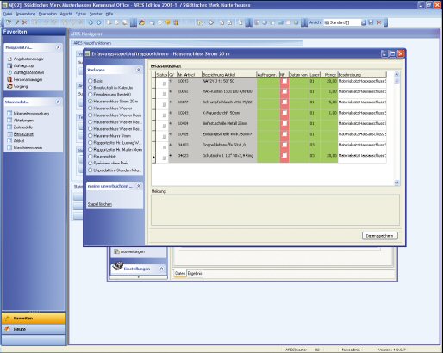Image resolution: width=443 pixels, height=353 pixels.
Task: Collapse the Stammdaten group in sidebar
Action: pos(58,102)
